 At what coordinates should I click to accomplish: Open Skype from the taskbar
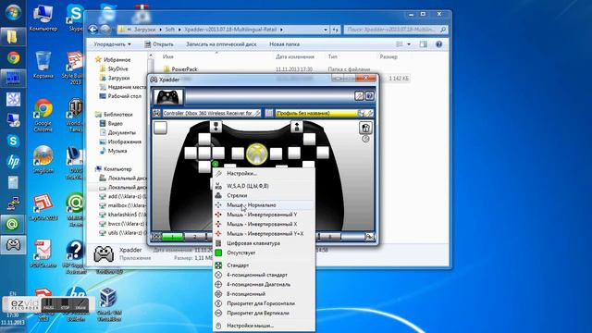13,141
